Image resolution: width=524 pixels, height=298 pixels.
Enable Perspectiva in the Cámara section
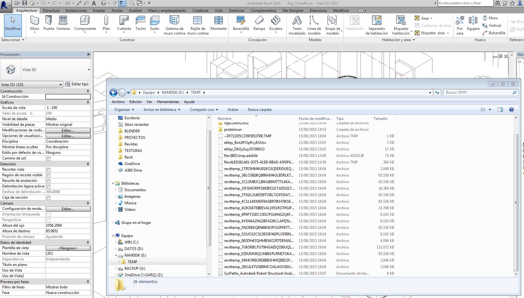48,220
